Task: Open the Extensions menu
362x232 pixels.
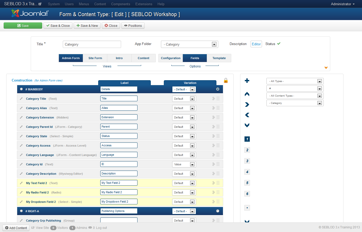Action: point(144,4)
